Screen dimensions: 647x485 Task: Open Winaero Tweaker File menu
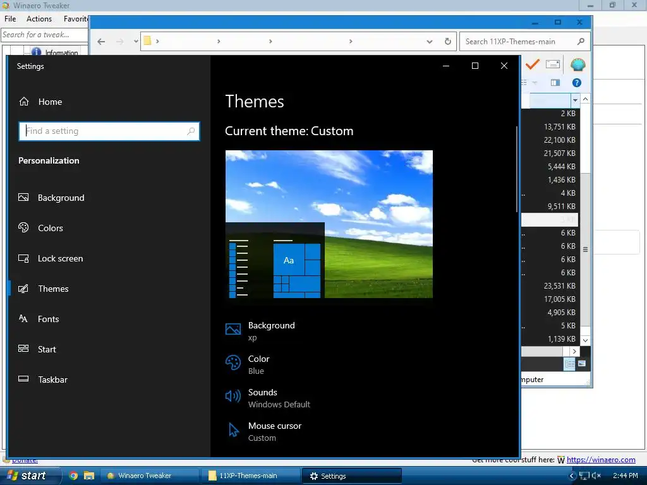pyautogui.click(x=10, y=19)
